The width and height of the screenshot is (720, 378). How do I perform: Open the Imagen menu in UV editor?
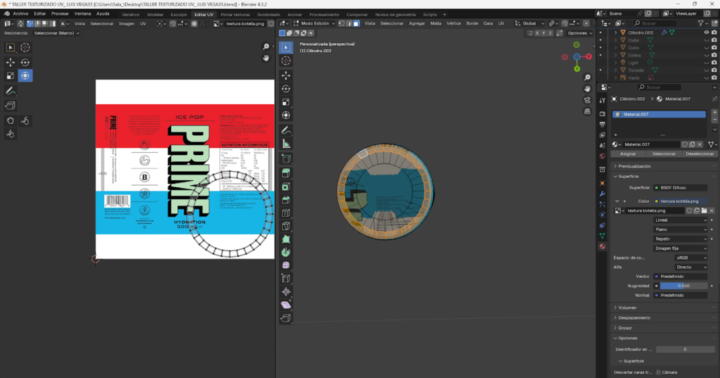coord(127,23)
